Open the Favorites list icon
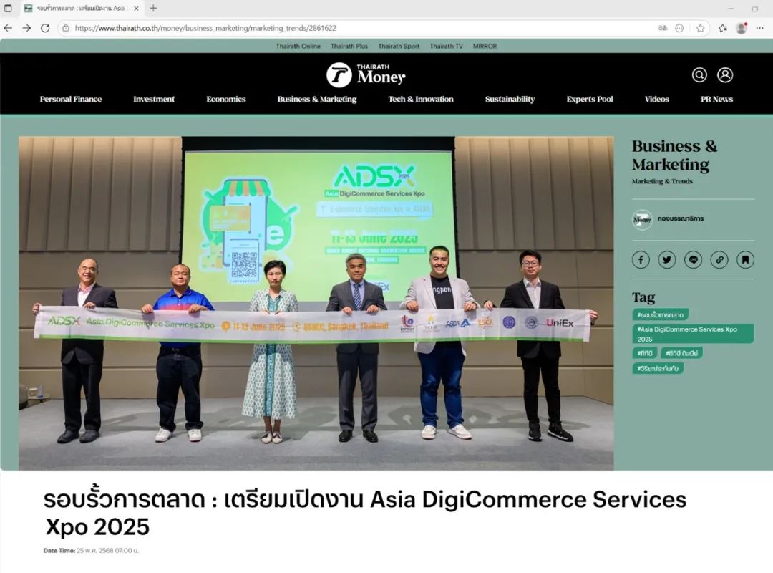The height and width of the screenshot is (573, 773). coord(723,28)
